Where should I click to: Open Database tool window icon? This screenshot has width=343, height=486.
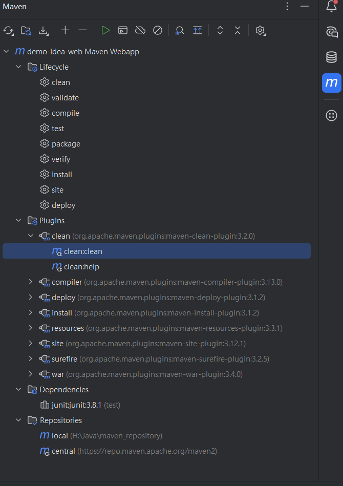coord(332,57)
